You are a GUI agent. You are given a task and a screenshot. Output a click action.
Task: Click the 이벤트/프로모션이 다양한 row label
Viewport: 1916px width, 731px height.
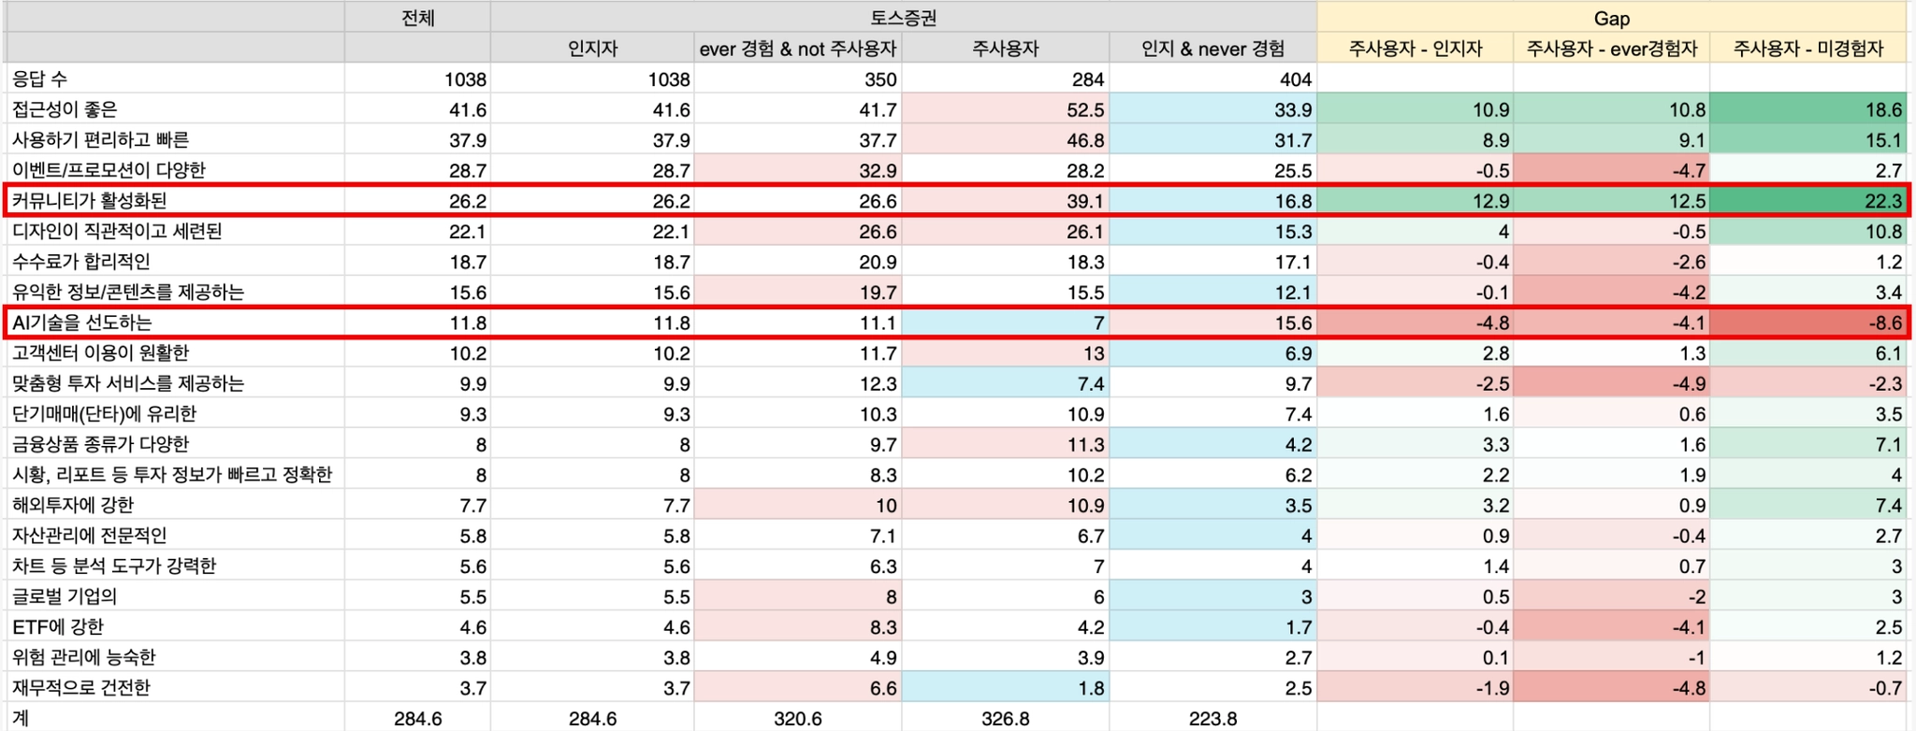(x=109, y=170)
